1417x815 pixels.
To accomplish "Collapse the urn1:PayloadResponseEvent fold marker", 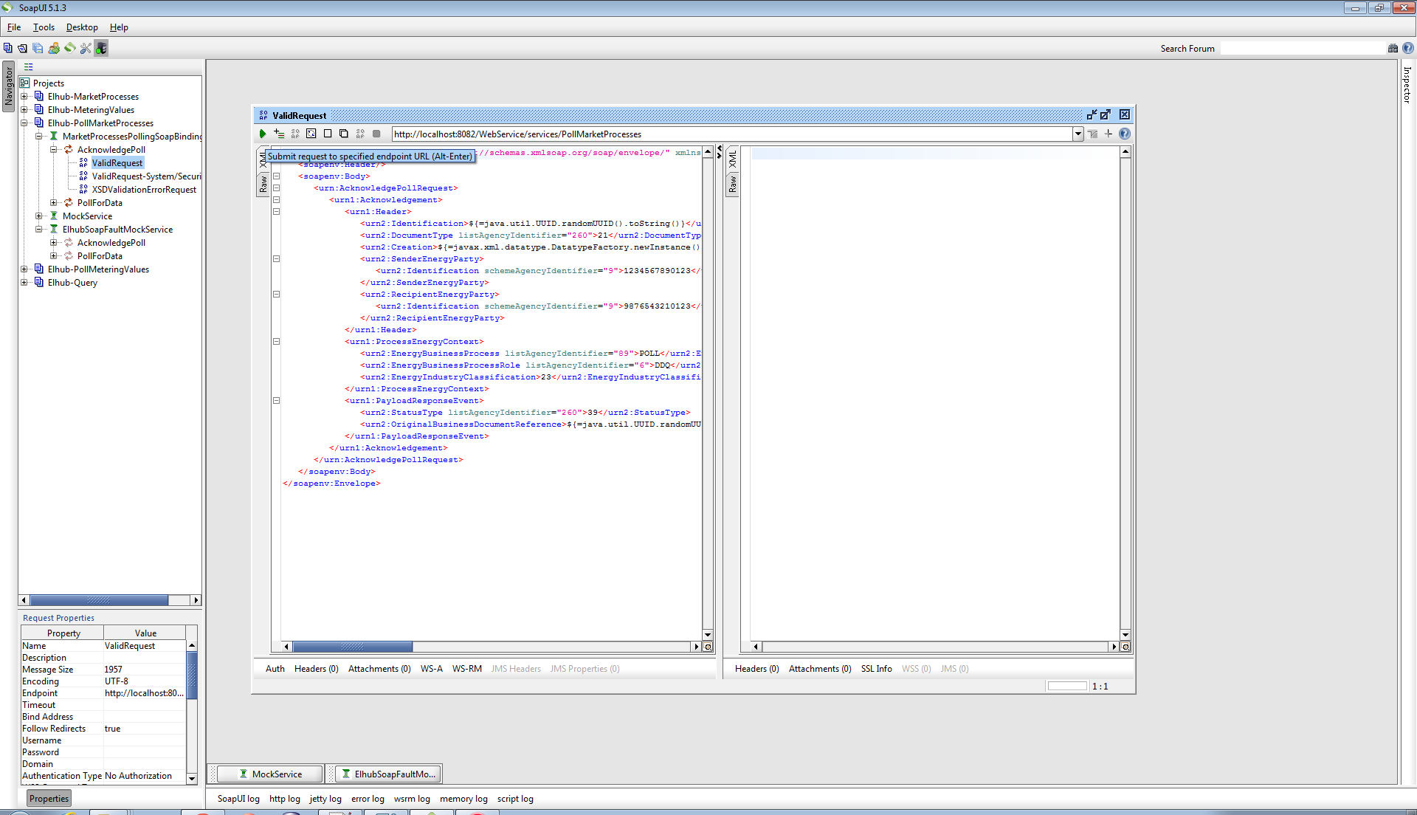I will point(277,401).
